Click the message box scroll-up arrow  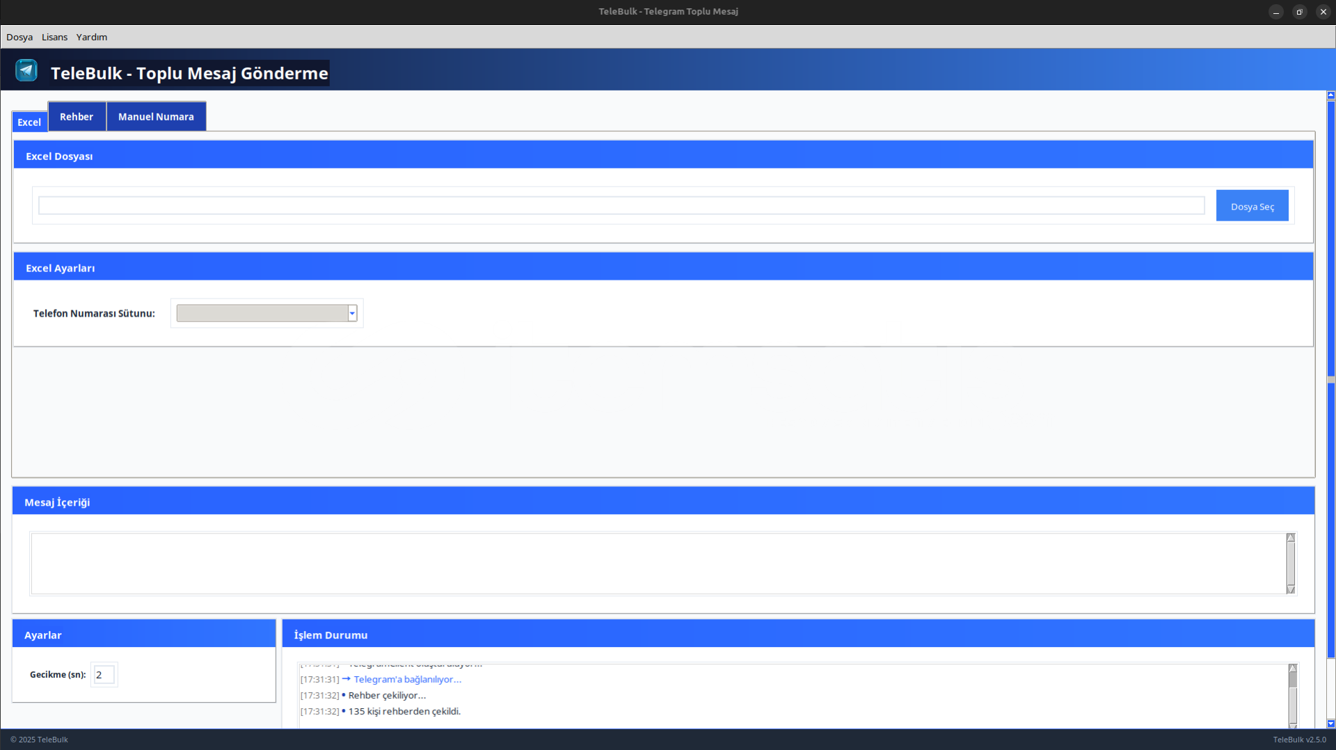[x=1291, y=538]
